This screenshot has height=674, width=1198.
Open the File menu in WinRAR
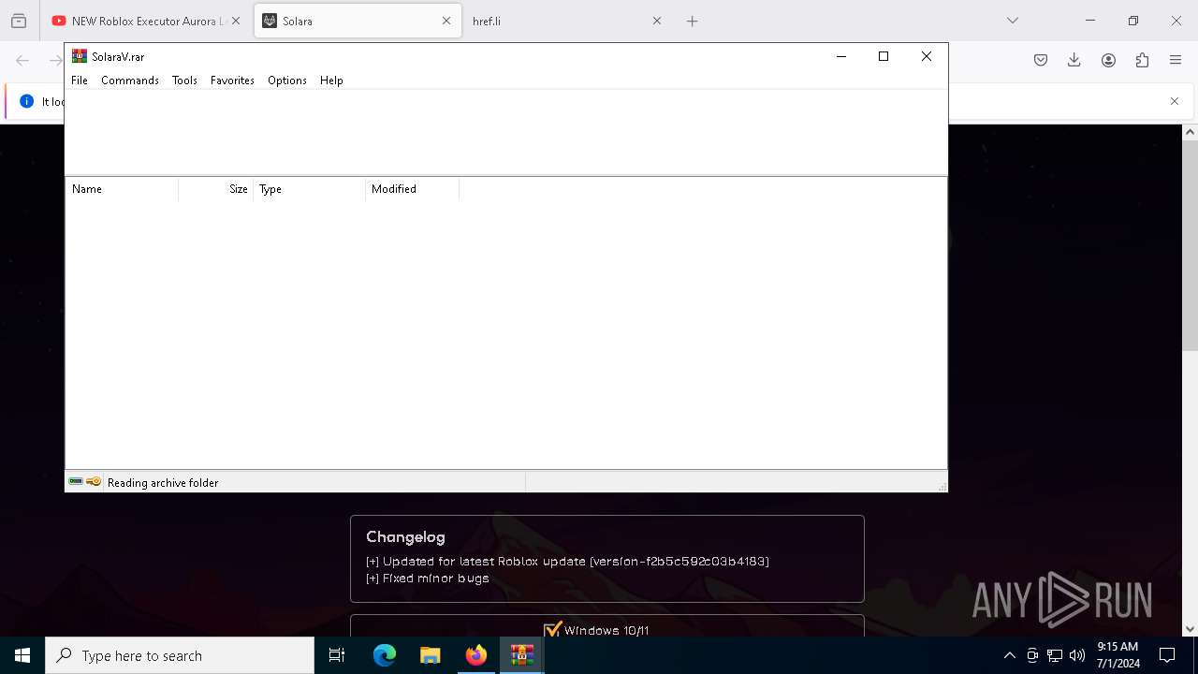[x=80, y=81]
